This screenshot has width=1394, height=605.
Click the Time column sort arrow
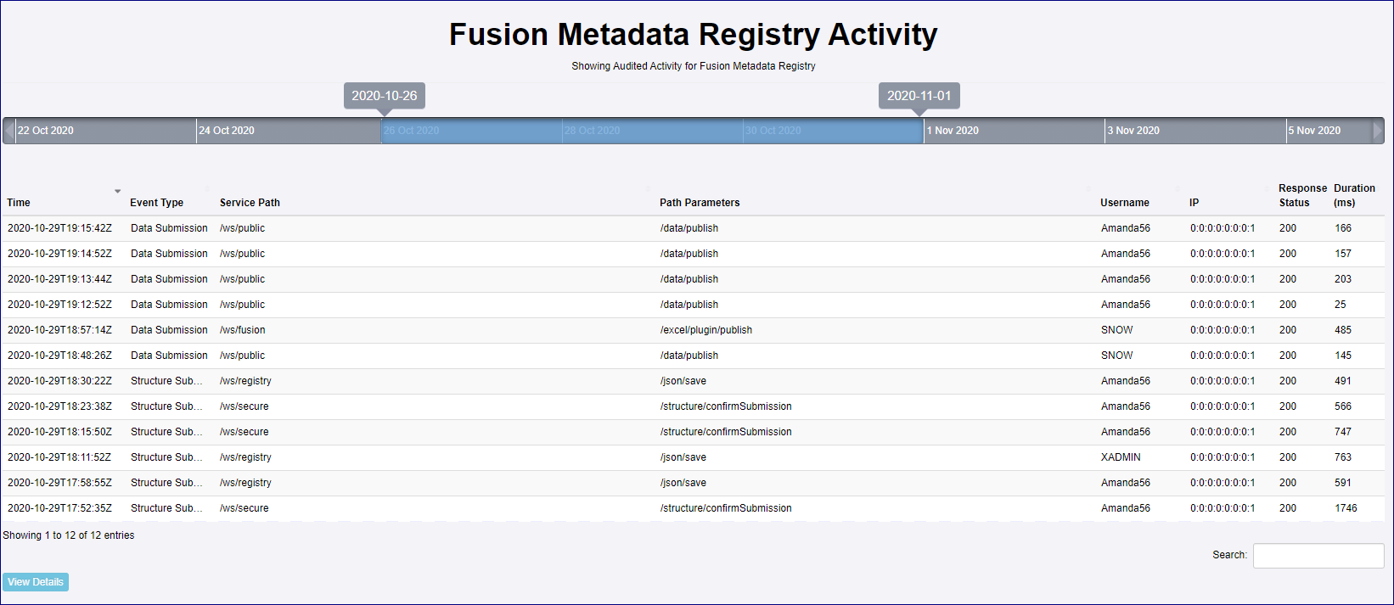point(117,192)
